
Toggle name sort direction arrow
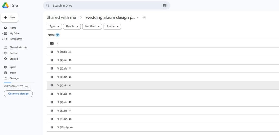(x=57, y=35)
